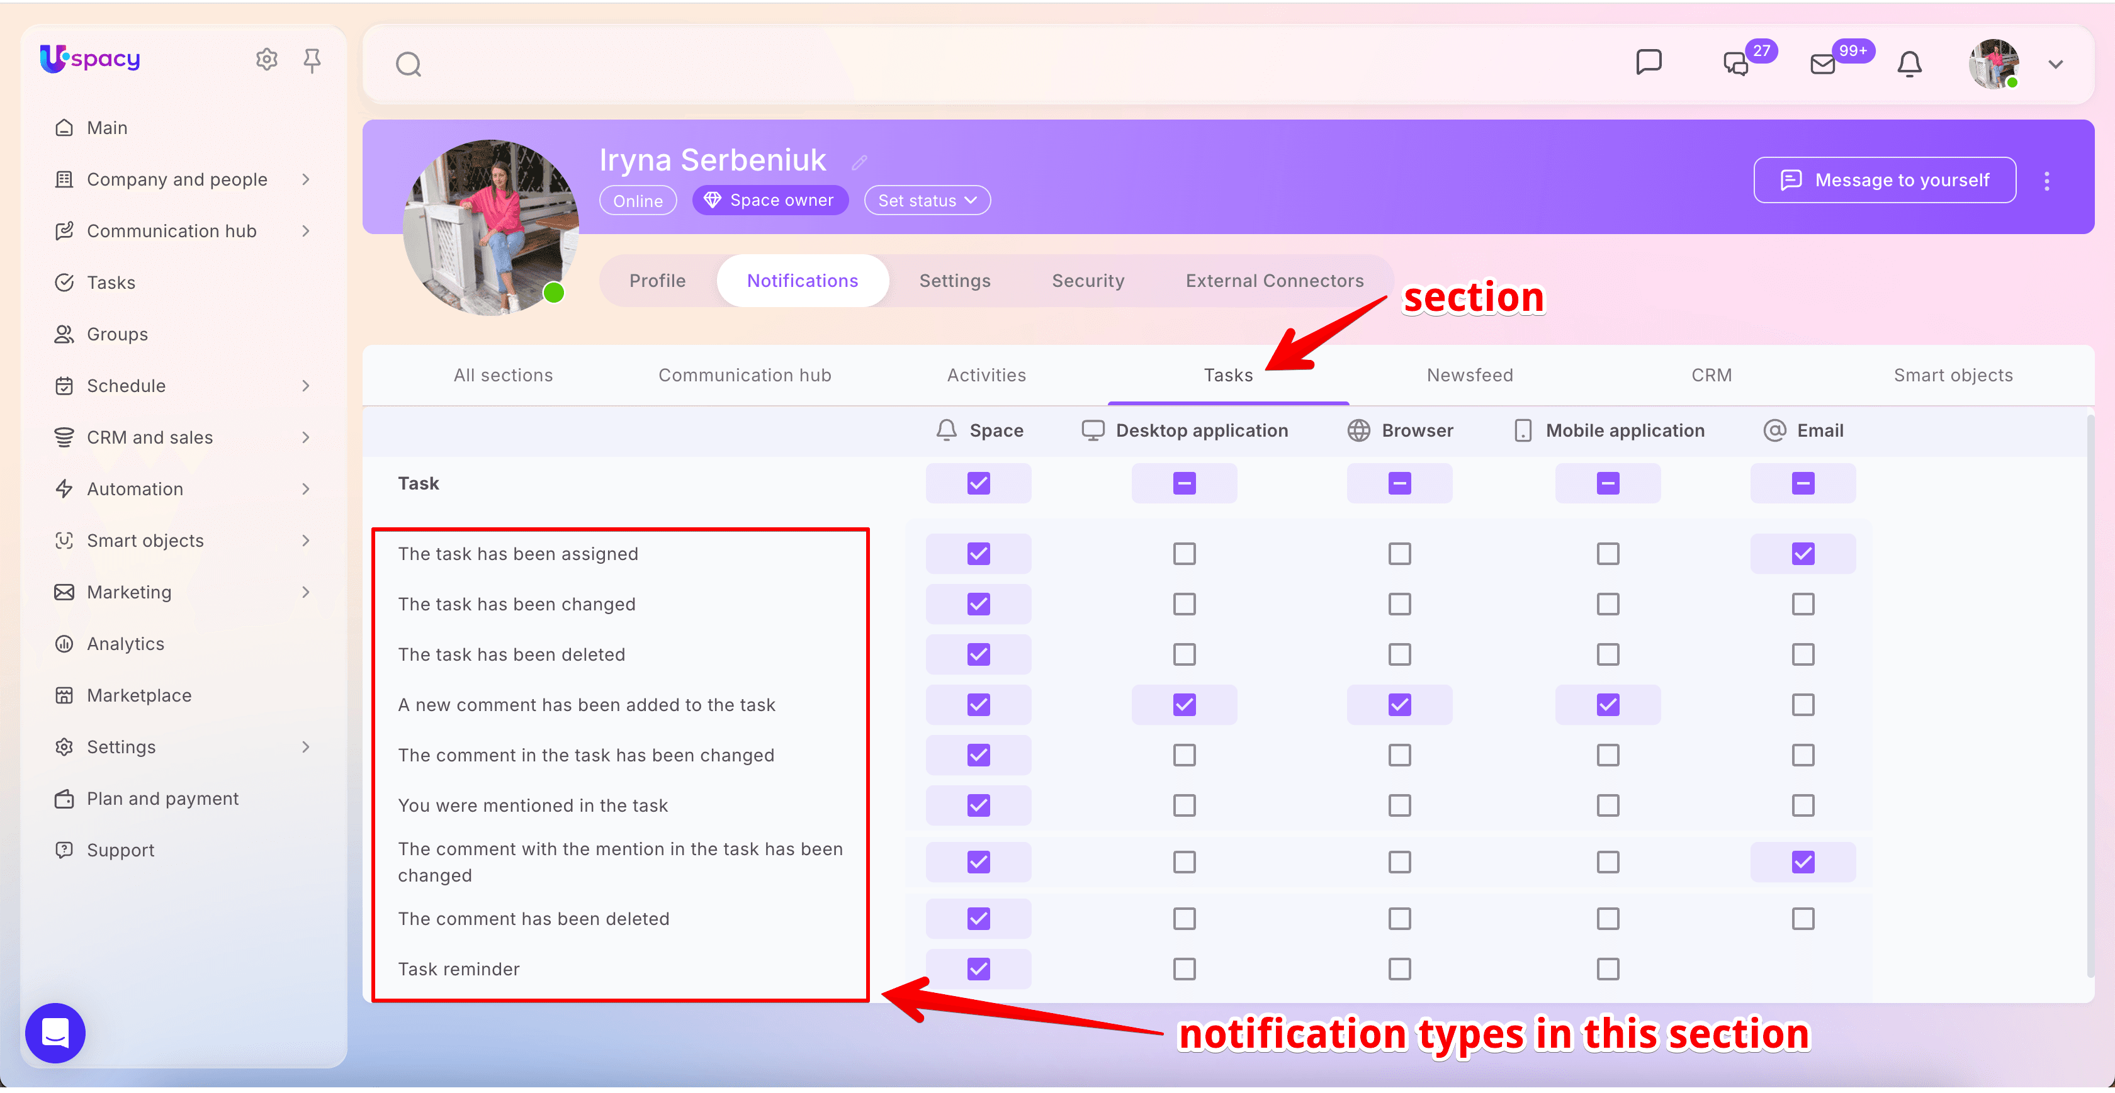Screen dimensions: 2115x1093
Task: Switch to the Profile tab
Action: click(657, 281)
